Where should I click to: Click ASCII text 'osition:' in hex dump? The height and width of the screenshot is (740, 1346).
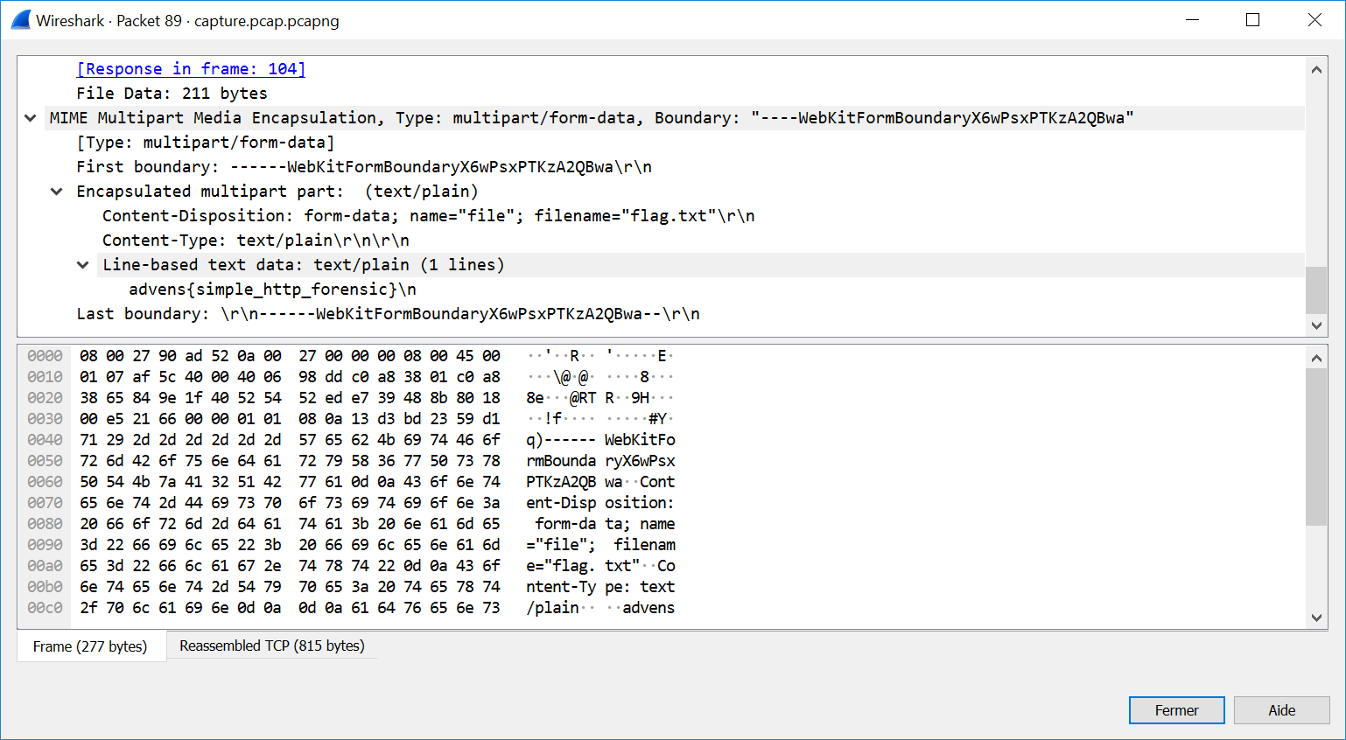(640, 503)
